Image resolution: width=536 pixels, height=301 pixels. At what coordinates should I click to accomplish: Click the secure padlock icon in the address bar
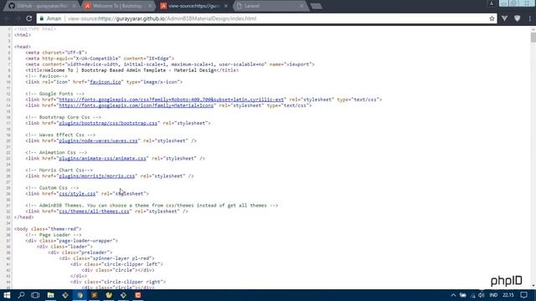(x=42, y=18)
